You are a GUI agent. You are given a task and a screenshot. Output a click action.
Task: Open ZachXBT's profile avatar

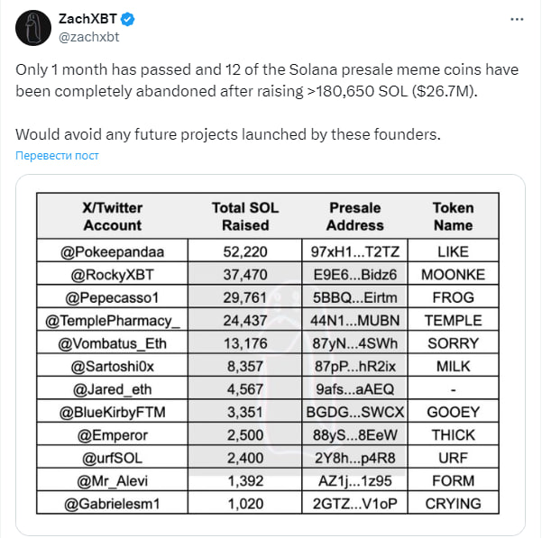pyautogui.click(x=33, y=28)
